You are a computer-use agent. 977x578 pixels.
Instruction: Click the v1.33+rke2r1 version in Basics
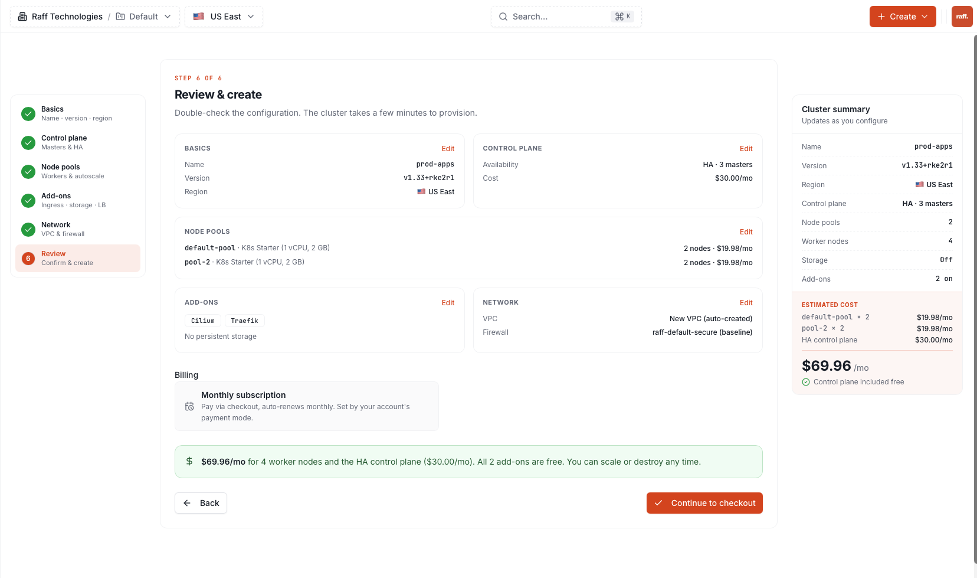429,178
